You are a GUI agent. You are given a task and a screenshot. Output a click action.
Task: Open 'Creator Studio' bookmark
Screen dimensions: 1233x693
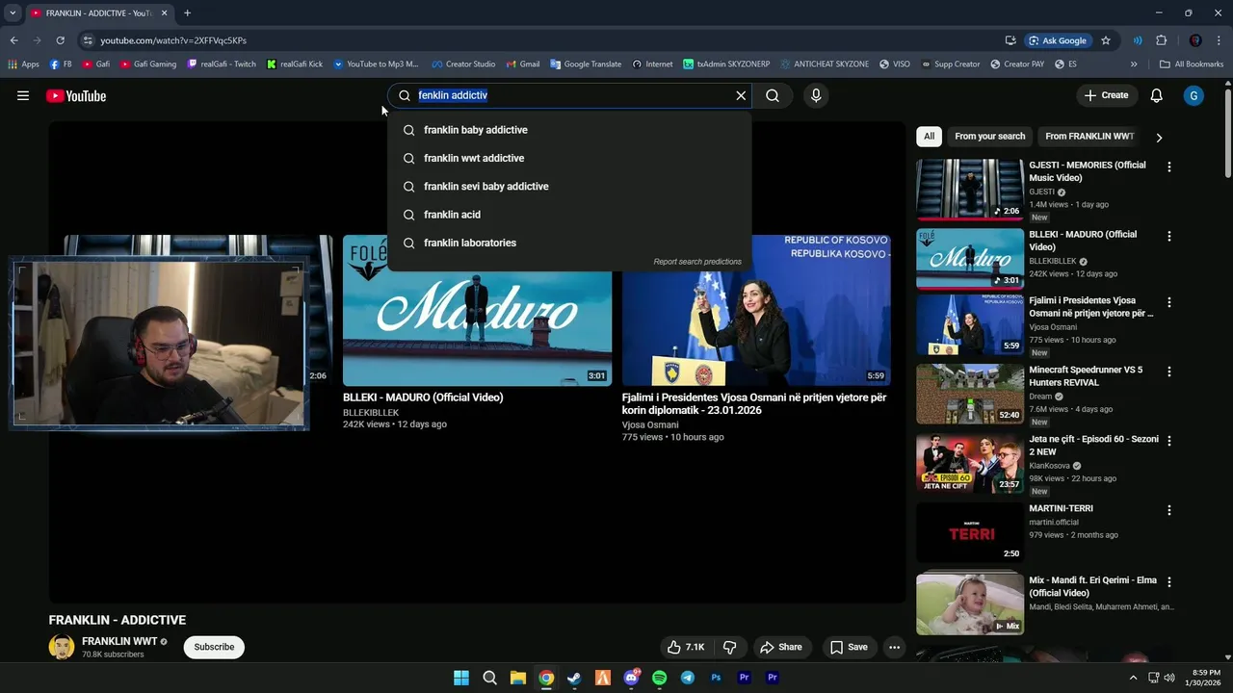point(463,64)
